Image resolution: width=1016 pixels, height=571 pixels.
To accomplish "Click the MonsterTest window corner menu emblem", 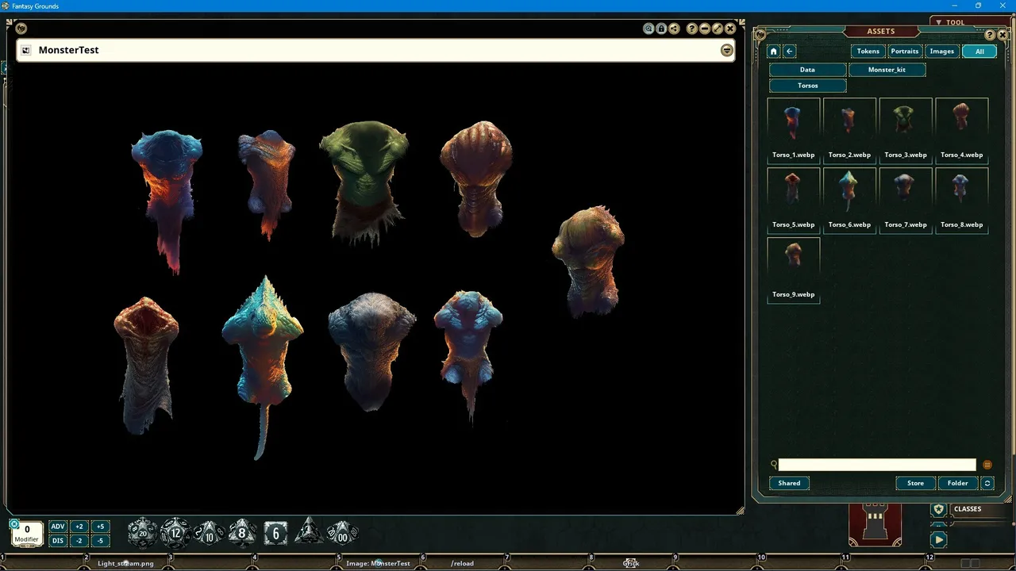I will [x=21, y=29].
